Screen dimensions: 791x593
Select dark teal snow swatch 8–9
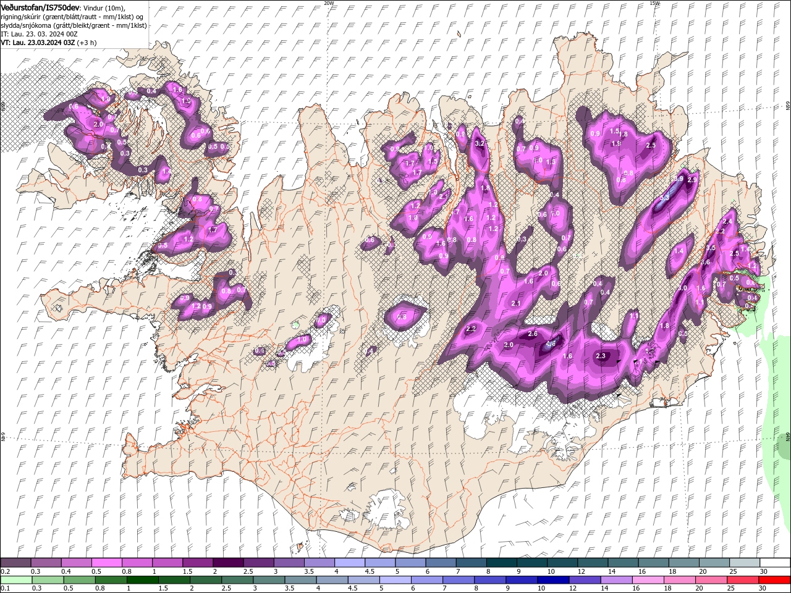pos(501,563)
